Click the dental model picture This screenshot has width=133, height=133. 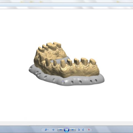[66, 64]
